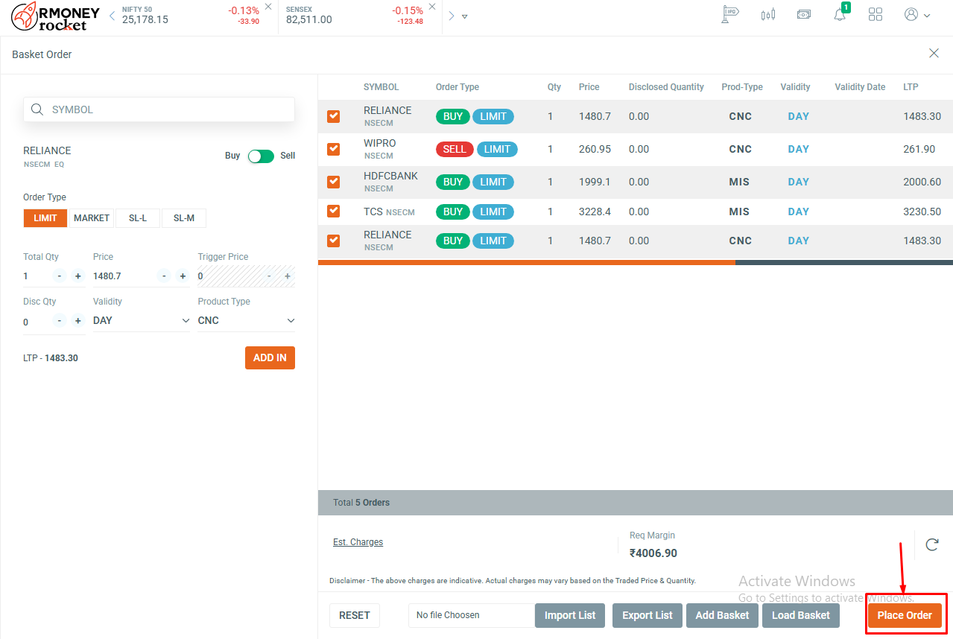
Task: Decrease Total Qty with minus
Action: tap(59, 276)
